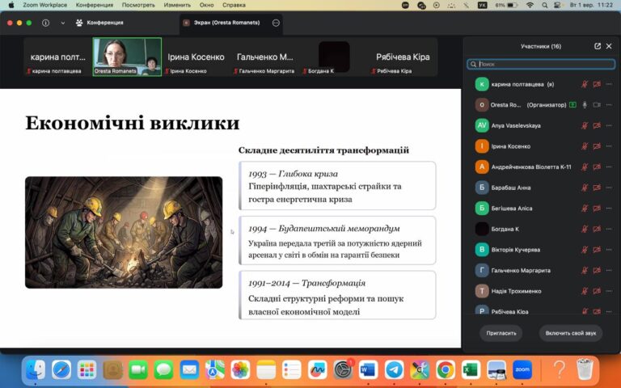Open meeting info icon in title bar
This screenshot has width=621, height=388.
tap(45, 23)
